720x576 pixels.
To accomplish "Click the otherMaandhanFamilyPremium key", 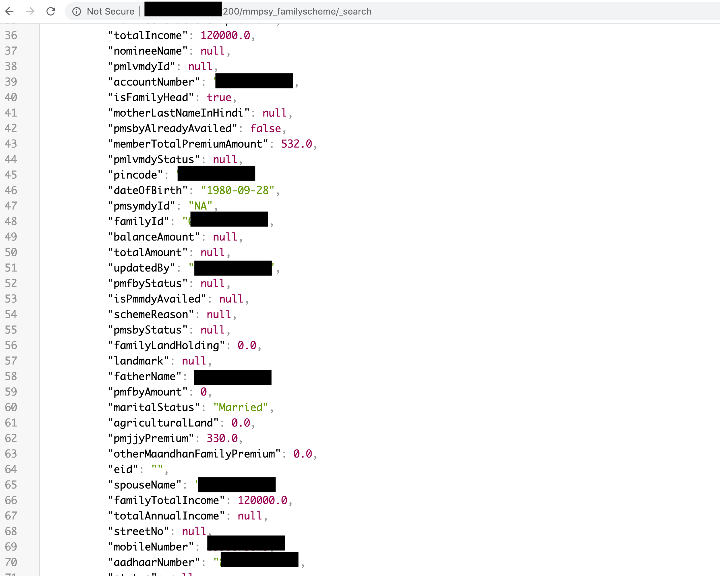I will coord(194,454).
